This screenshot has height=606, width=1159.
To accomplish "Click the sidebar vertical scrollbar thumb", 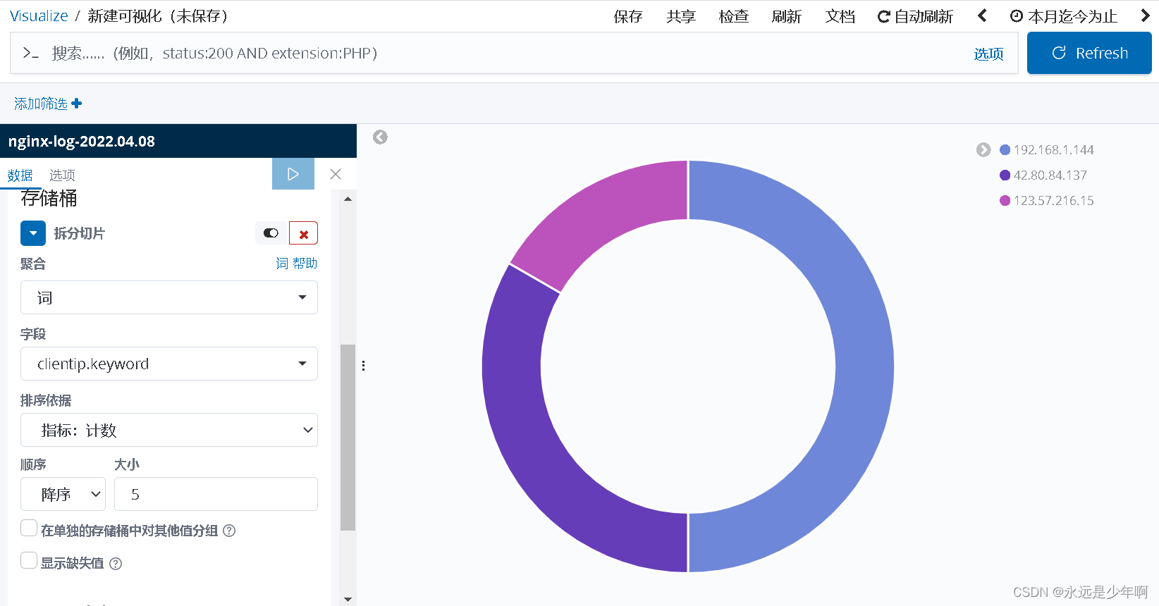I will [348, 437].
